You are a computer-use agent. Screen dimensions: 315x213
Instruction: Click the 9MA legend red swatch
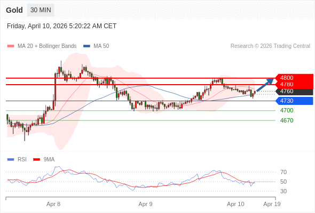coord(36,160)
